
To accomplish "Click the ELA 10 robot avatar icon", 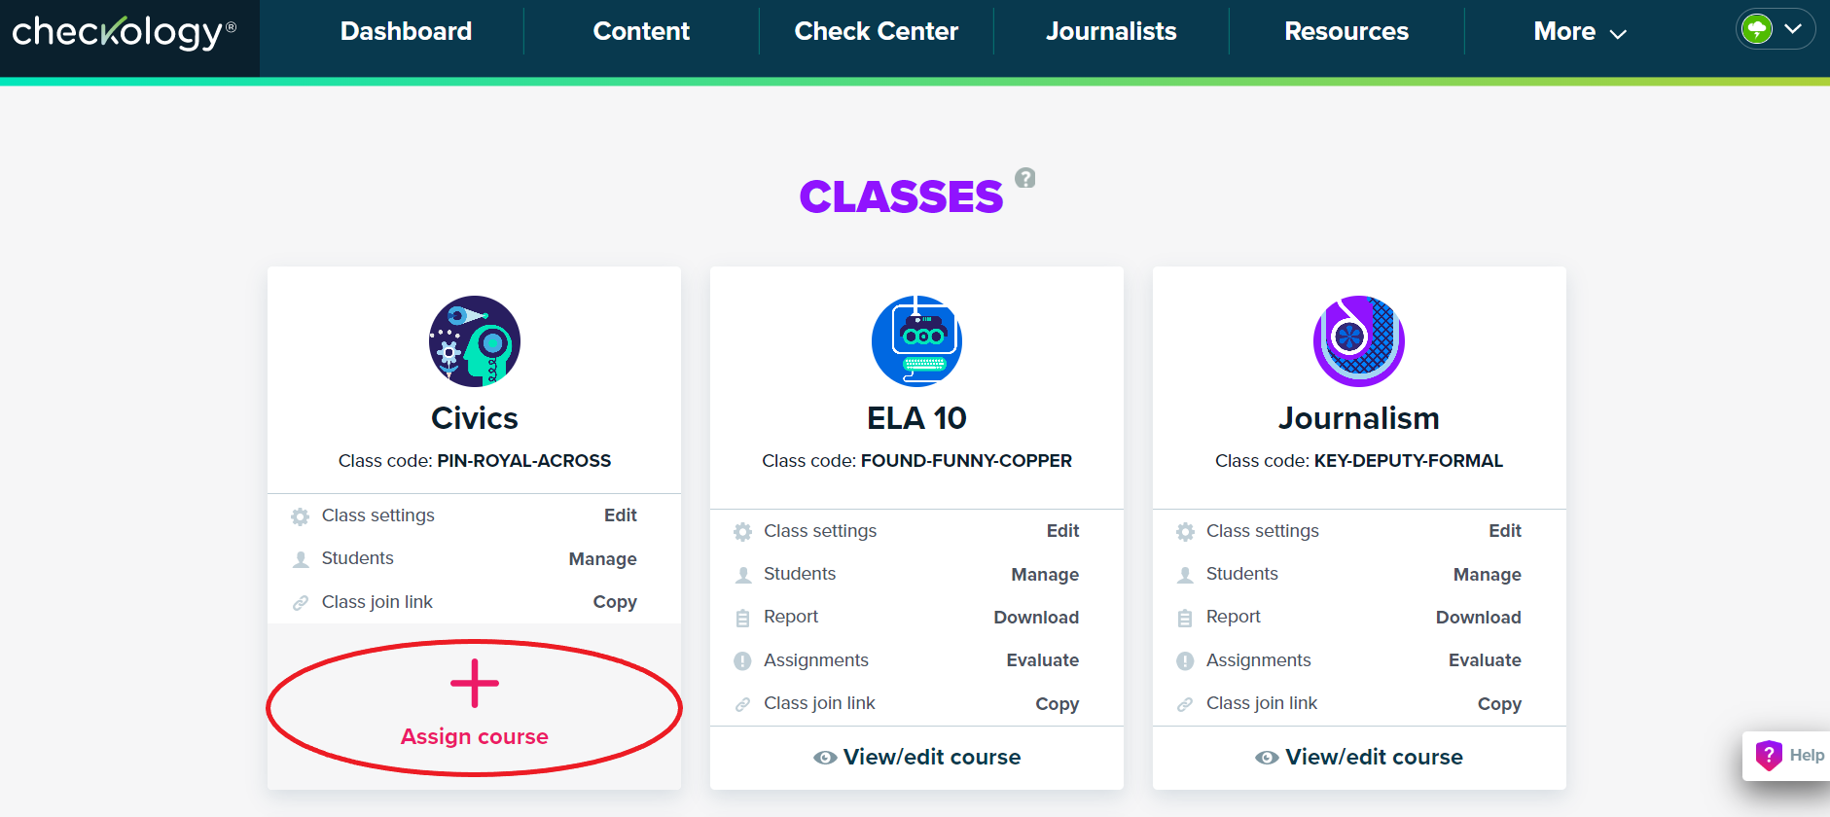I will coord(916,341).
